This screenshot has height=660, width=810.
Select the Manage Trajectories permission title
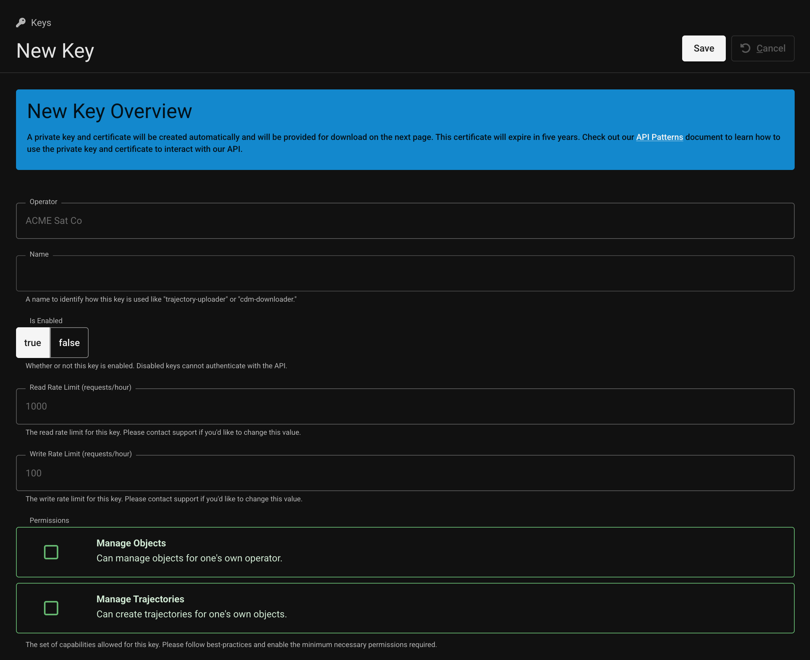pyautogui.click(x=140, y=599)
